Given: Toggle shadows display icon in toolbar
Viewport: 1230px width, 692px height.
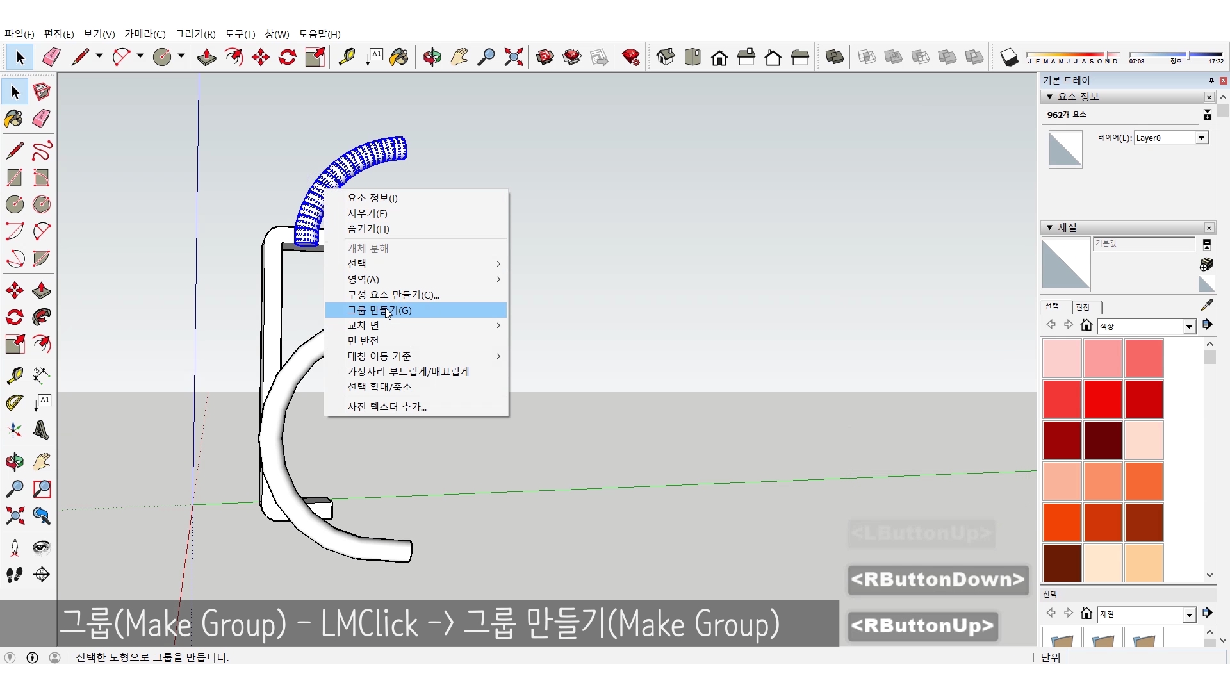Looking at the screenshot, I should point(1009,58).
